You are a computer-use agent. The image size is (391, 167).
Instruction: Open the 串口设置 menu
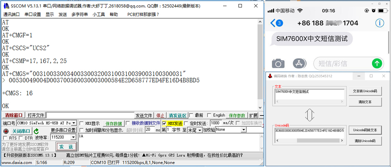click(32, 14)
